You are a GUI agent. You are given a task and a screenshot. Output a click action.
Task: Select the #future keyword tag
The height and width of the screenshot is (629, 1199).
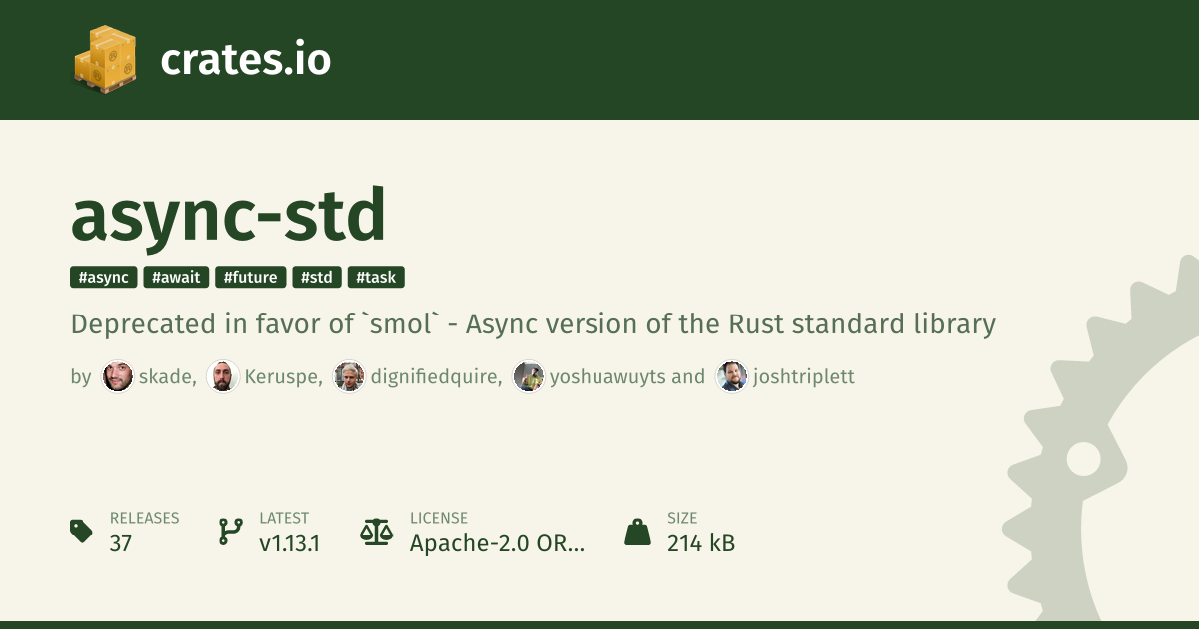(x=251, y=278)
